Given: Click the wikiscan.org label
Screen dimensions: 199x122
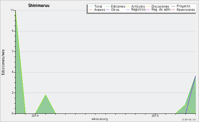Looking at the screenshot, I should (99, 119).
